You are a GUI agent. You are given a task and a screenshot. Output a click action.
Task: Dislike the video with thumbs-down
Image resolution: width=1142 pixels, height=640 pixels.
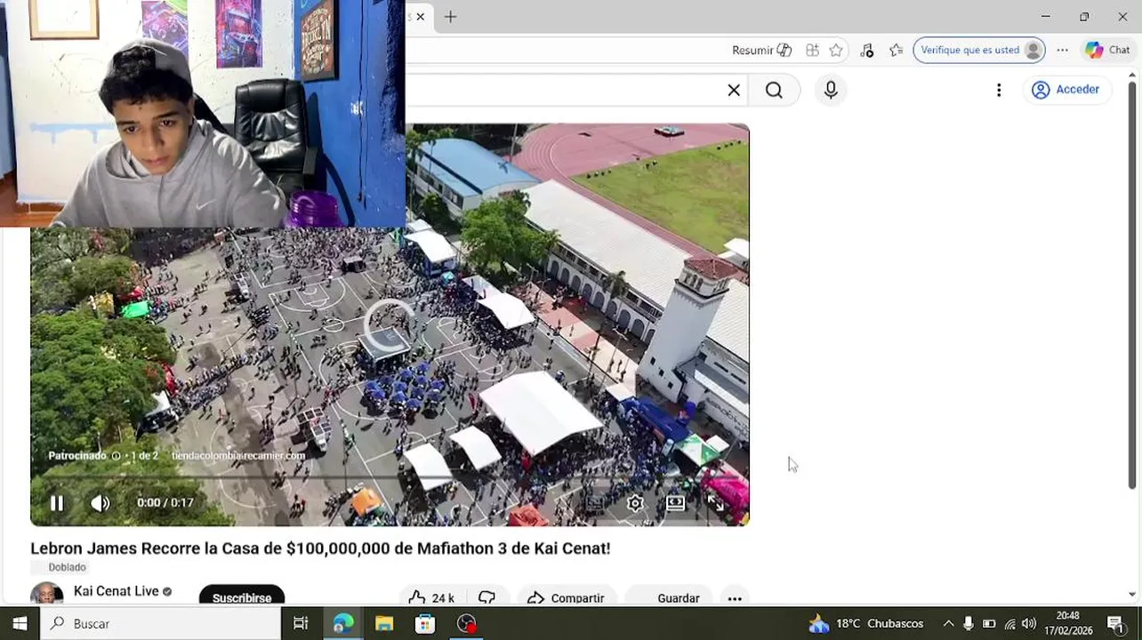coord(487,597)
